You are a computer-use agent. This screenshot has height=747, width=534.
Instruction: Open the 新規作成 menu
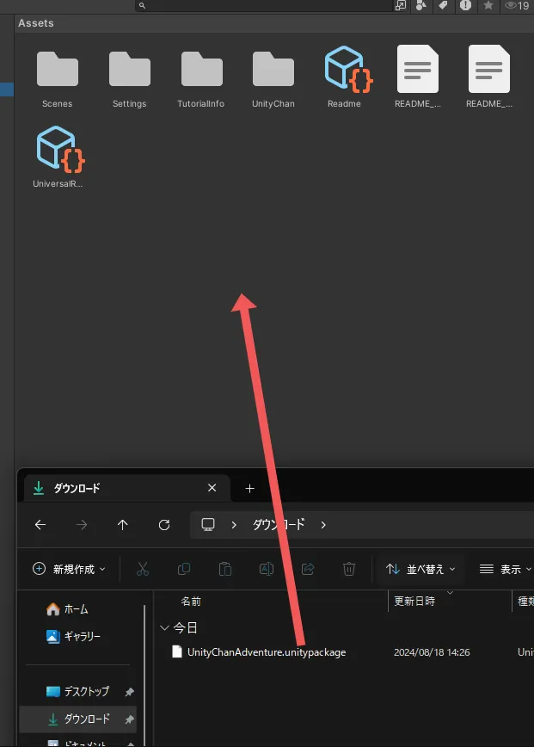pos(69,569)
